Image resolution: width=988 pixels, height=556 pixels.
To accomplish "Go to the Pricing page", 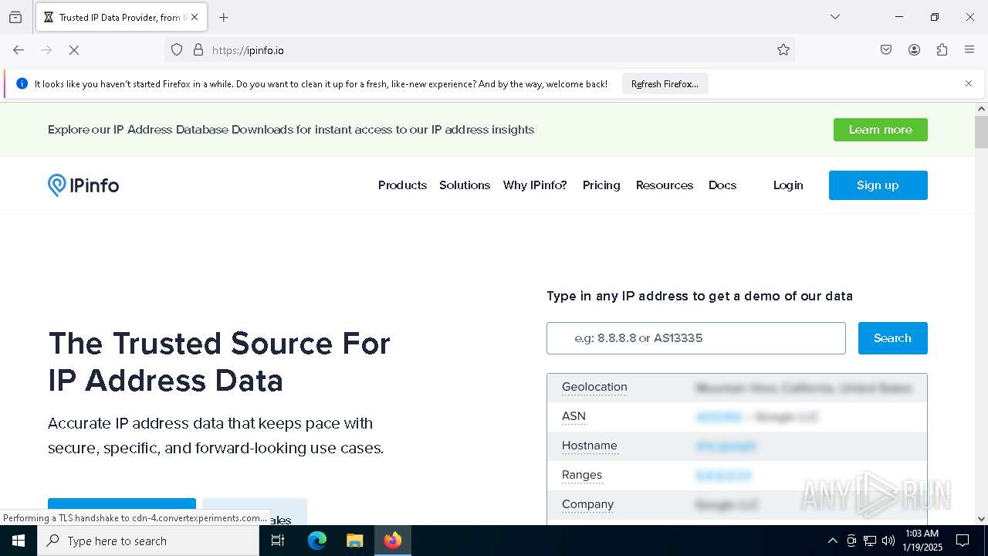I will click(601, 185).
